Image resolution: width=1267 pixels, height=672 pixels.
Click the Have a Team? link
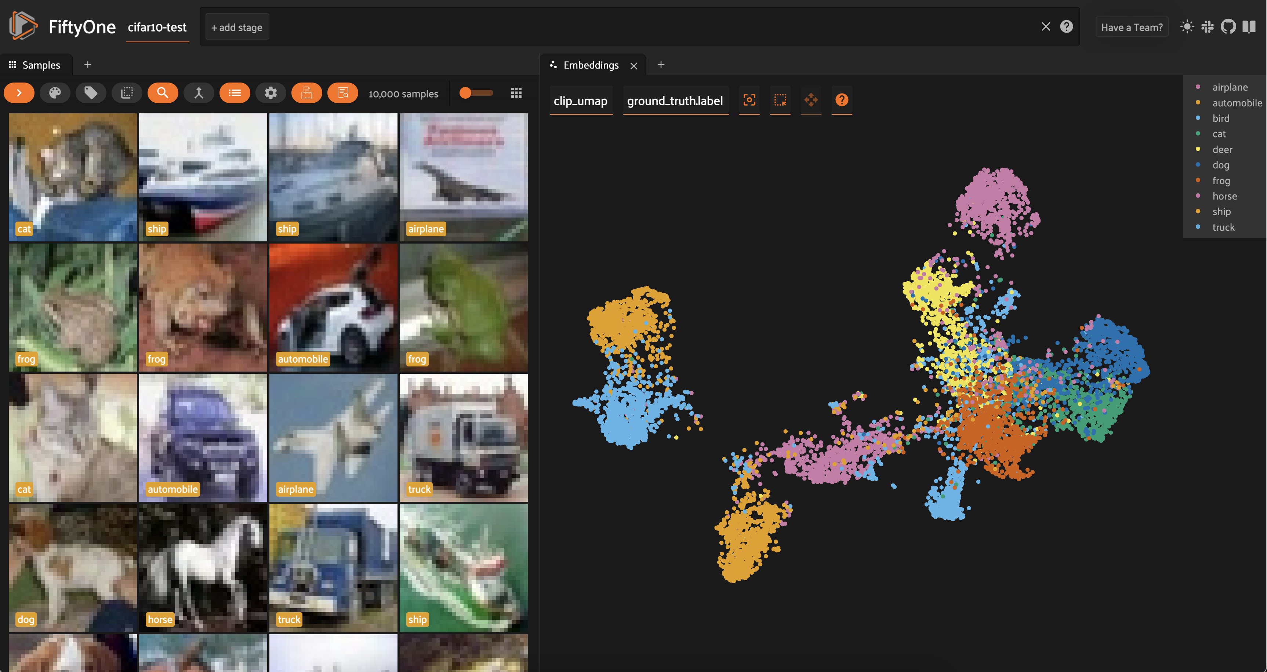pos(1131,28)
